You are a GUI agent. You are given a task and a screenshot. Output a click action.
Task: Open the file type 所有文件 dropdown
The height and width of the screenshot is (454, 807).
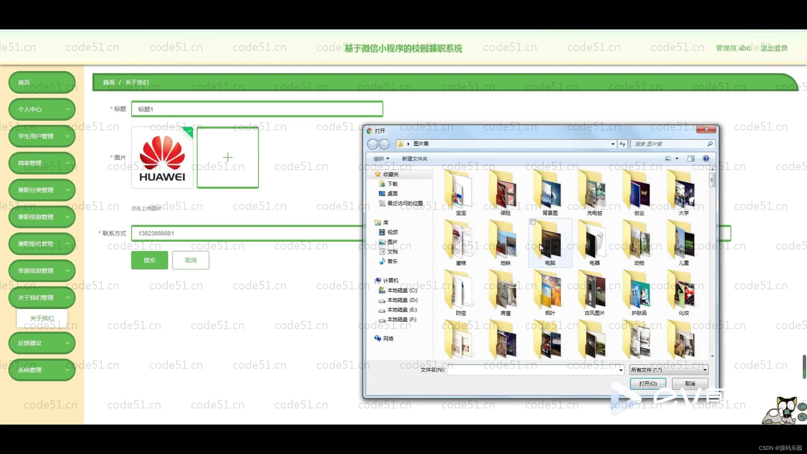[x=669, y=370]
